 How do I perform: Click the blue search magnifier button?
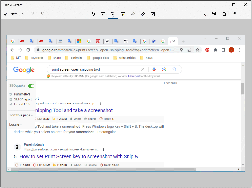point(175,69)
